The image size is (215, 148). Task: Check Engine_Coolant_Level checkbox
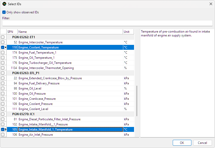[x=3, y=109]
